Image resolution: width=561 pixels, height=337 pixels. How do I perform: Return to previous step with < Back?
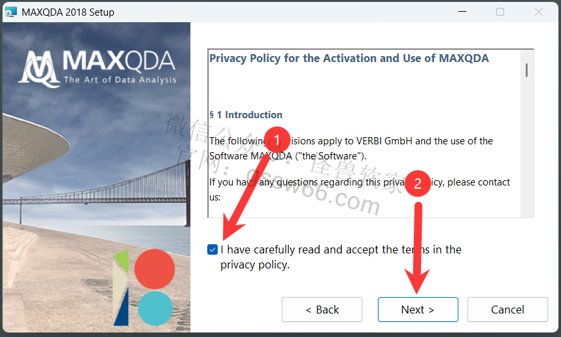322,310
